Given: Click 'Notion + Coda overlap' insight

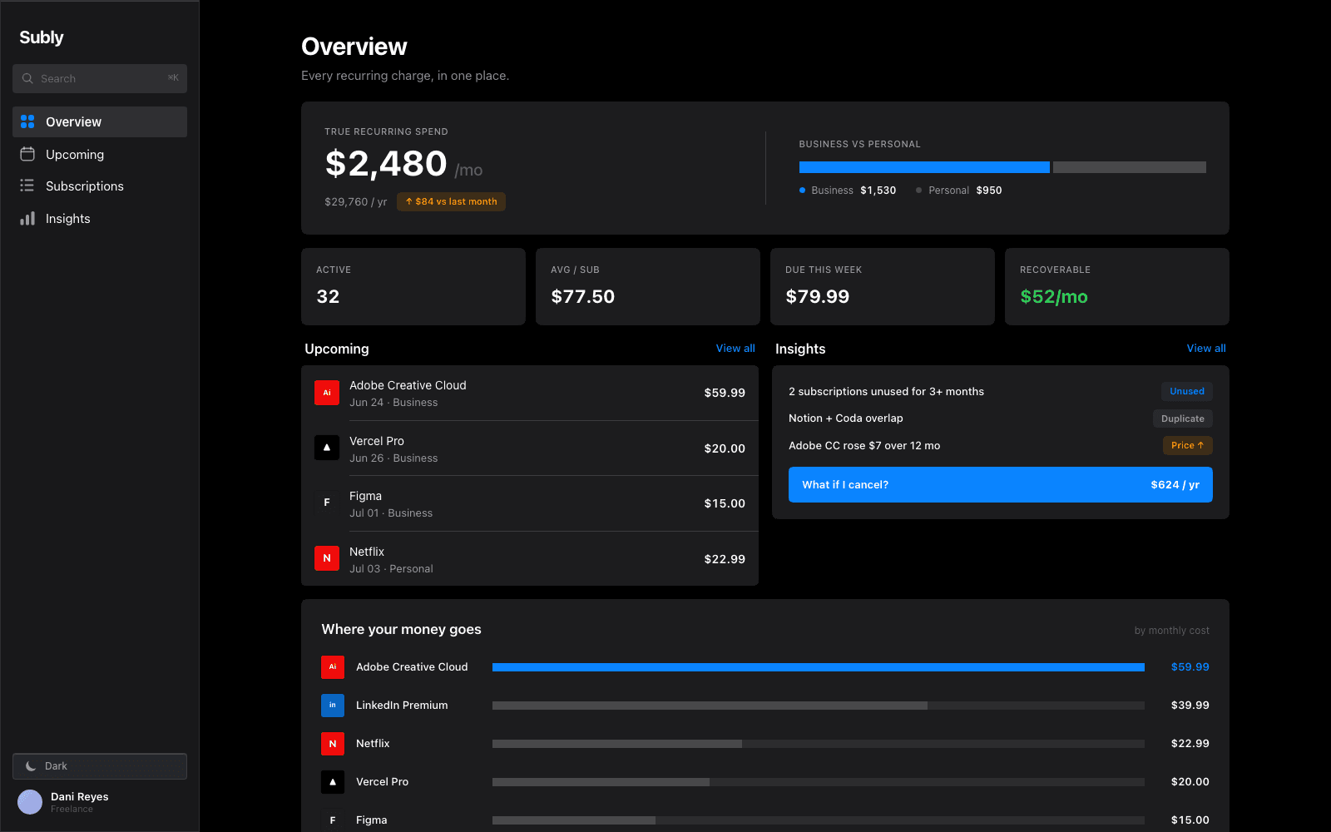Looking at the screenshot, I should (846, 418).
